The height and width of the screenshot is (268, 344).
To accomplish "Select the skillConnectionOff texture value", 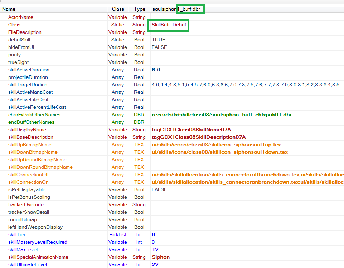I will click(247, 175).
